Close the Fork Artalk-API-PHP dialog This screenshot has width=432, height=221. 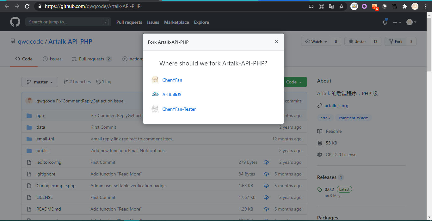276,41
